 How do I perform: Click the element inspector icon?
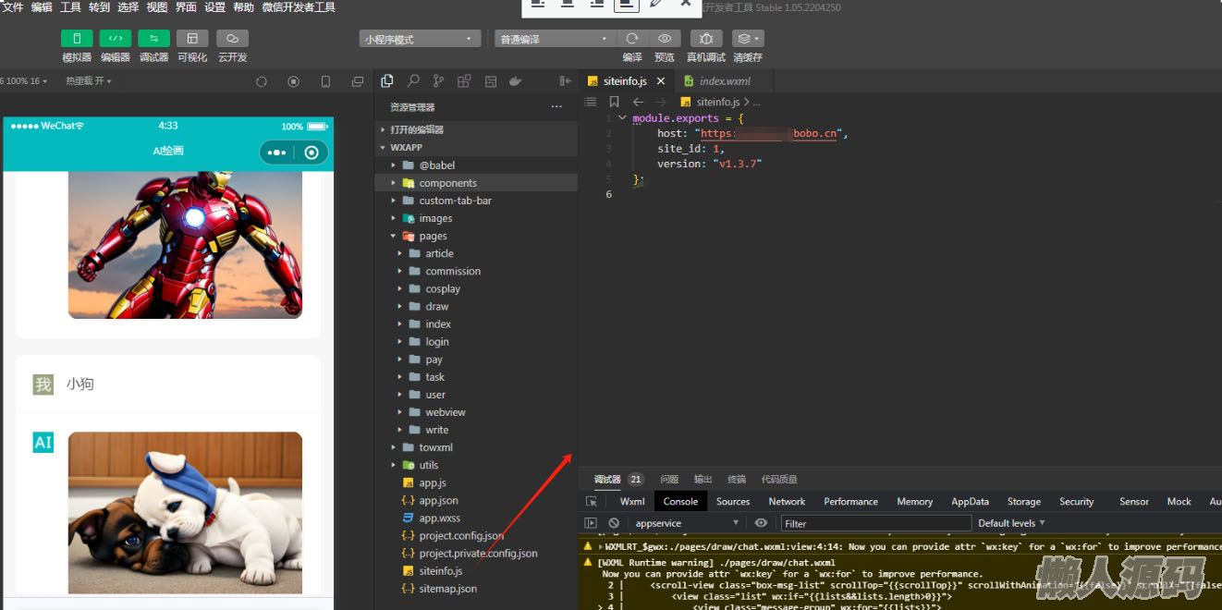[x=592, y=501]
